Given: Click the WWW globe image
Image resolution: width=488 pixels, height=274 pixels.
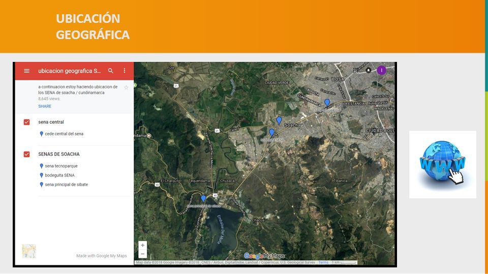Looking at the screenshot, I should pos(443,164).
